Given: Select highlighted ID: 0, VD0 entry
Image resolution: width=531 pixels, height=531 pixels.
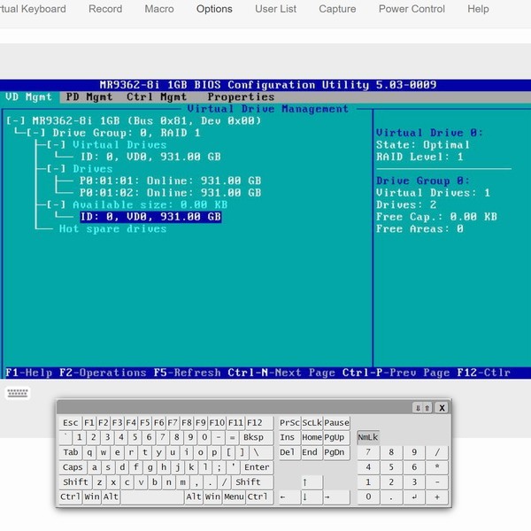Looking at the screenshot, I should pos(150,217).
